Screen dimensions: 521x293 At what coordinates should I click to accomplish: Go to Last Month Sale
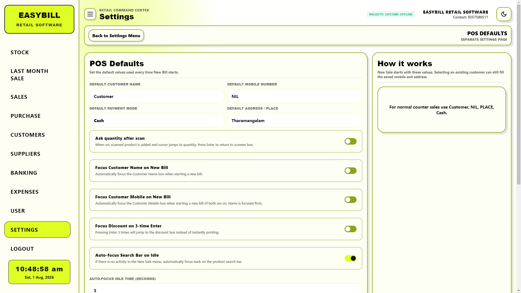point(37,75)
